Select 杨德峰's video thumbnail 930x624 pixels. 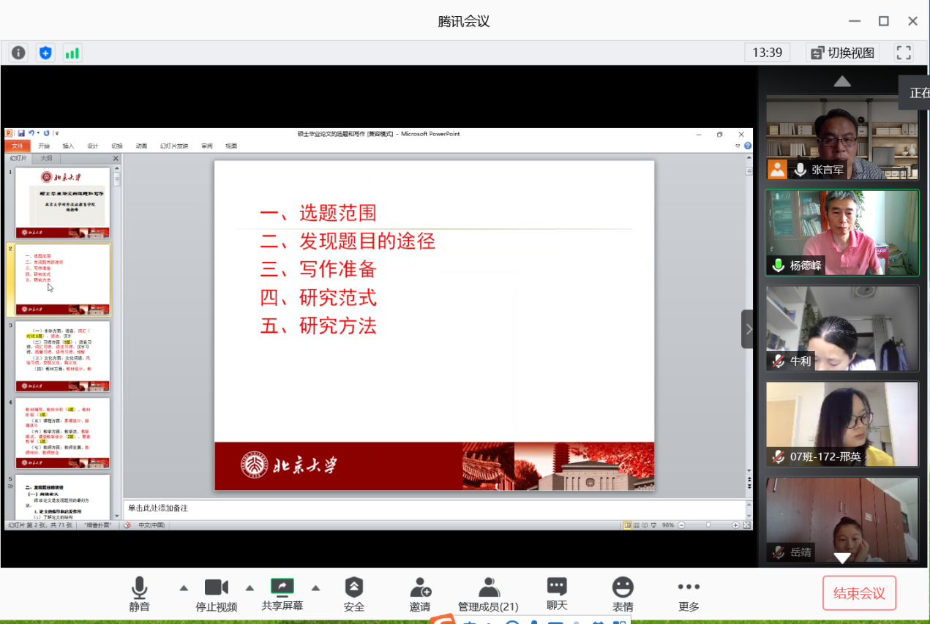pos(842,233)
